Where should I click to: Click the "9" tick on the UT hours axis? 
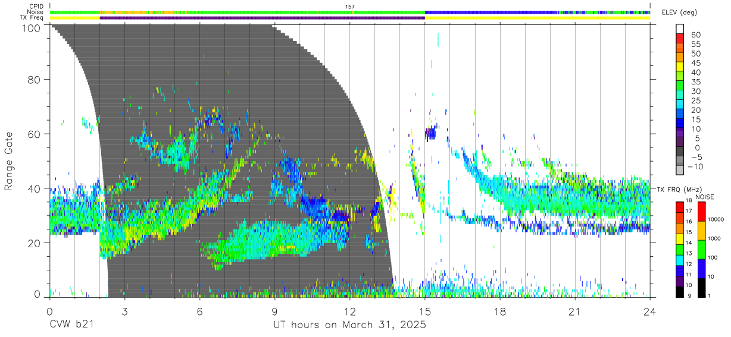(x=275, y=311)
